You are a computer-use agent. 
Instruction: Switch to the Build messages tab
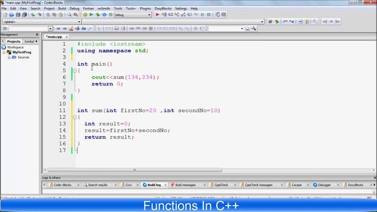click(x=185, y=185)
